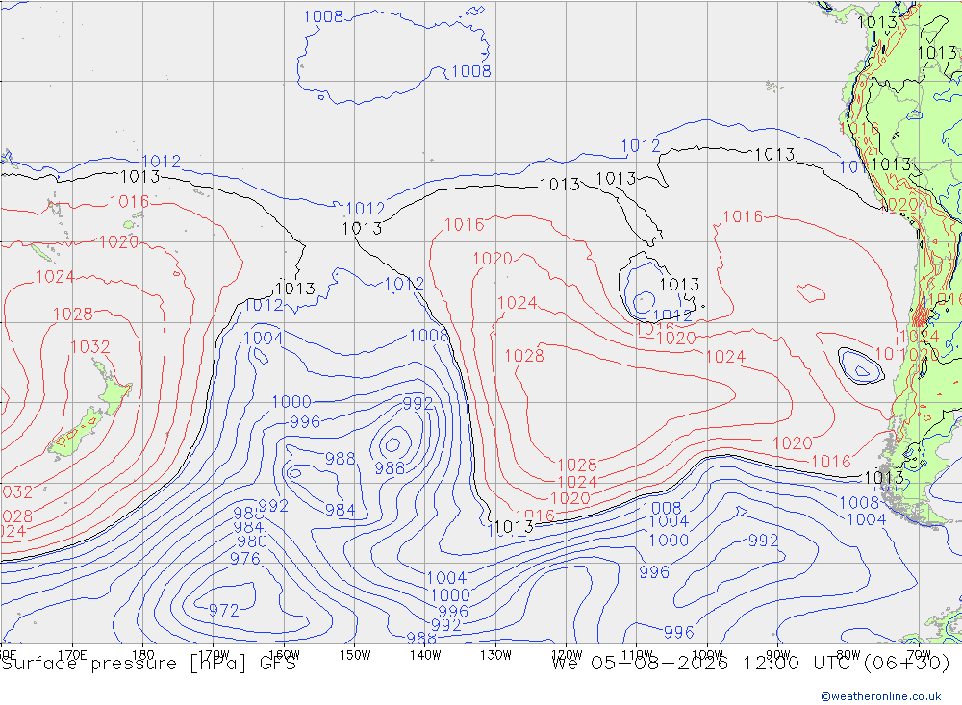
Task: Click the 'Surface pressure [hPa] GFS' title
Action: coord(148,664)
